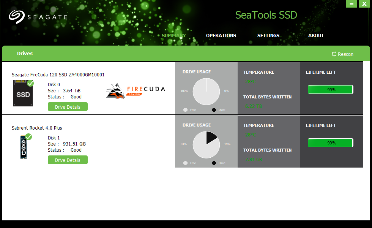The width and height of the screenshot is (372, 228).
Task: Open the About tab
Action: (x=316, y=36)
